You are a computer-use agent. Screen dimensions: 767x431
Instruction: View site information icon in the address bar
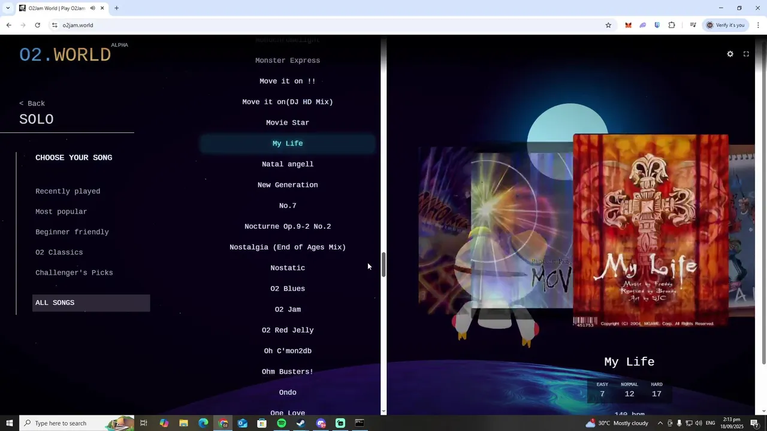(55, 25)
